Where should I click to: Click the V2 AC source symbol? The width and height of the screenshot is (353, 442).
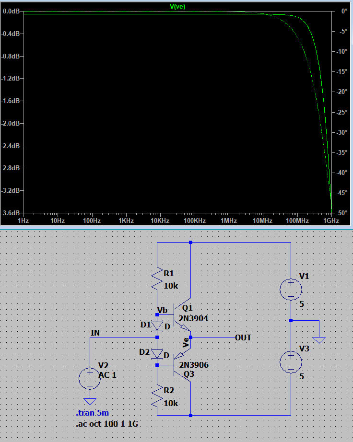90,378
